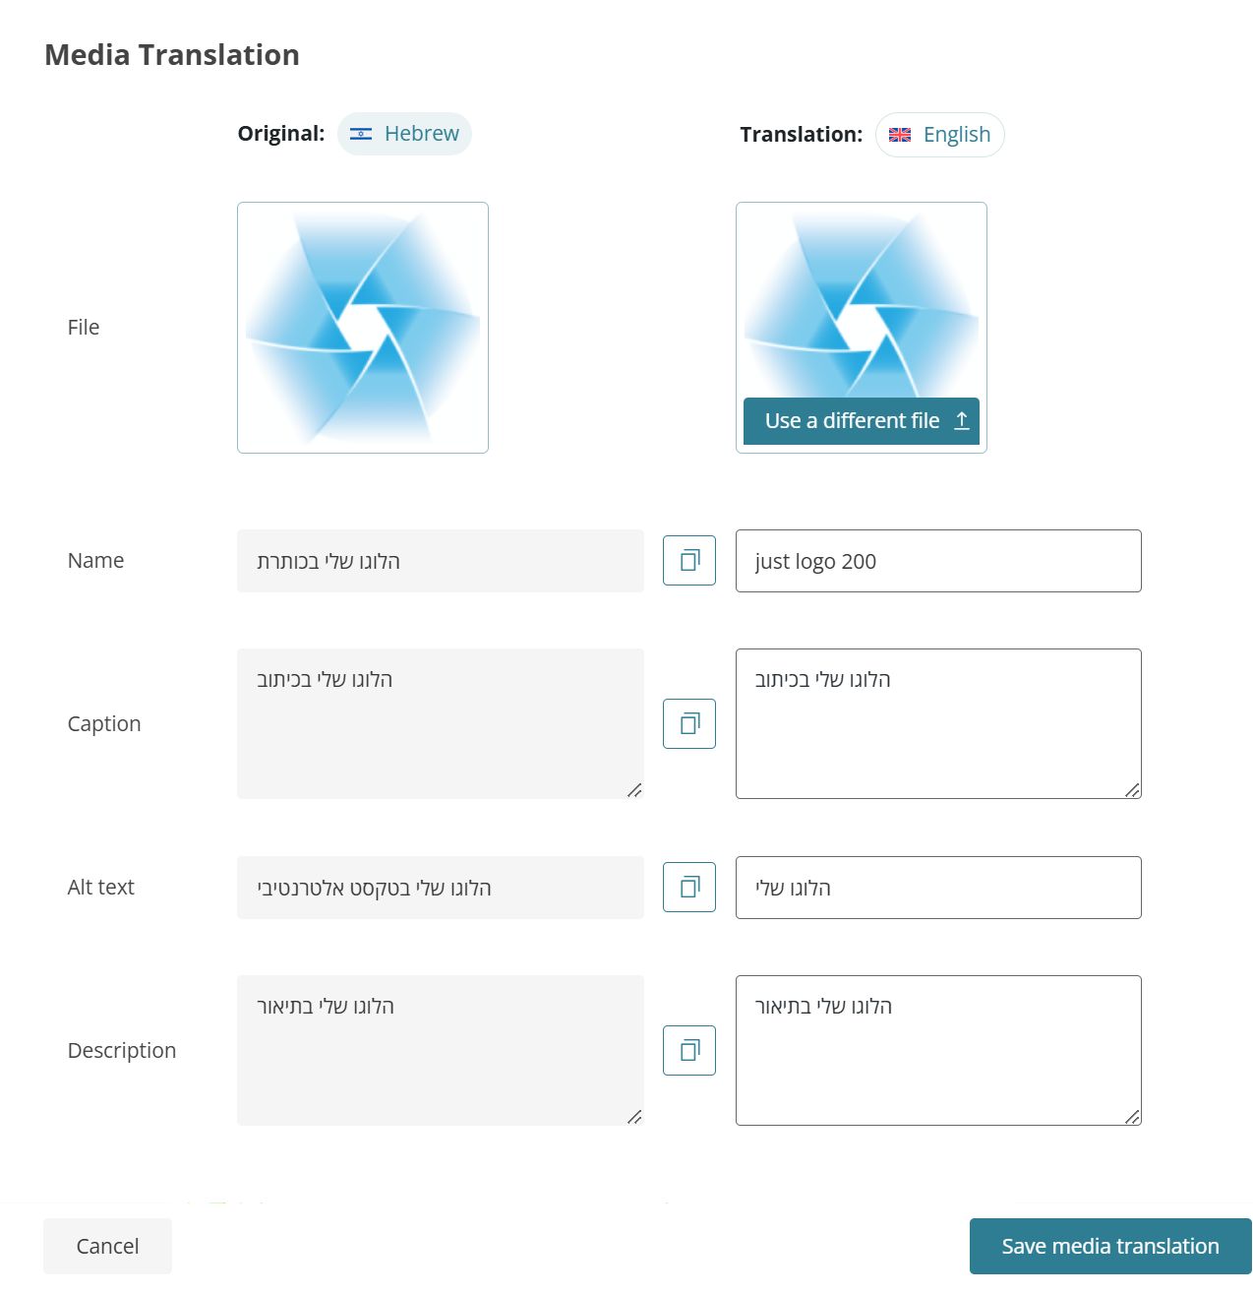This screenshot has height=1295, width=1253.
Task: Click the original Hebrew file thumbnail
Action: [x=363, y=328]
